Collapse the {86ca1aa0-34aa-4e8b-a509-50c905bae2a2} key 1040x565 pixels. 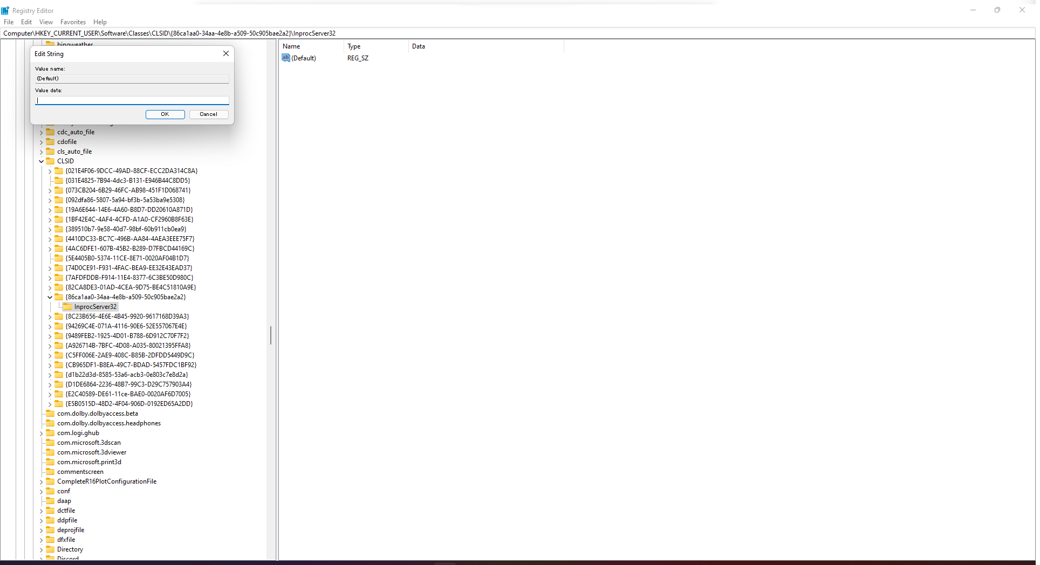pos(50,297)
